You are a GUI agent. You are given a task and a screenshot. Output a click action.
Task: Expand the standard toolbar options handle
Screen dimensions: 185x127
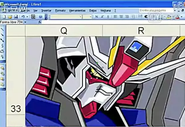[46, 17]
